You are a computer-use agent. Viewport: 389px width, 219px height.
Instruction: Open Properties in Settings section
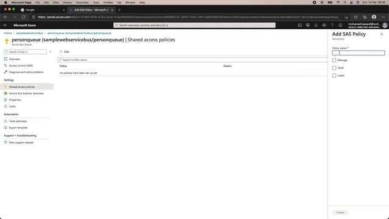click(x=15, y=100)
